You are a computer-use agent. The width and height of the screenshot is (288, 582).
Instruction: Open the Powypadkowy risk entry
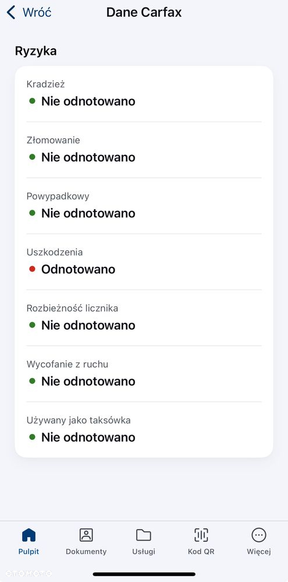(x=144, y=206)
